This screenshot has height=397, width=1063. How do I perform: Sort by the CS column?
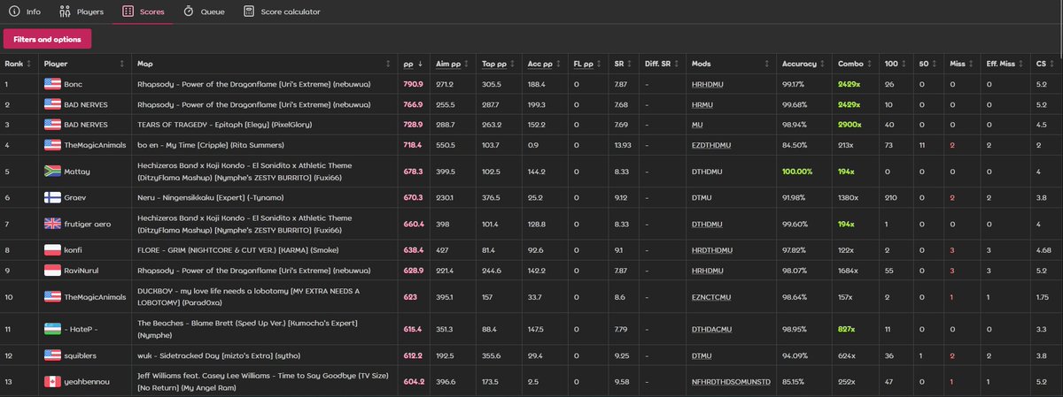point(1046,64)
